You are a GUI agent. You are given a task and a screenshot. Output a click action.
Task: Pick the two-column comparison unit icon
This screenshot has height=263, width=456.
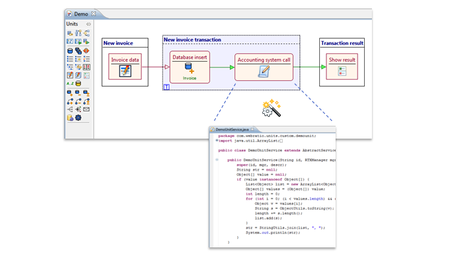[86, 68]
